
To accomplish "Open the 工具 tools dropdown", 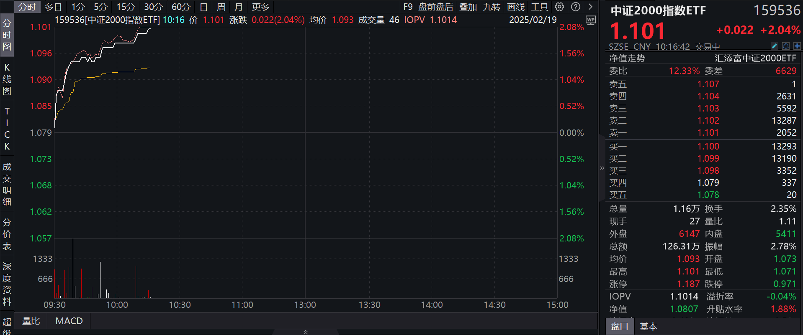I will click(x=539, y=7).
